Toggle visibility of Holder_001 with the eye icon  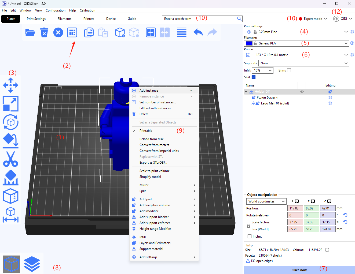[x=302, y=91]
